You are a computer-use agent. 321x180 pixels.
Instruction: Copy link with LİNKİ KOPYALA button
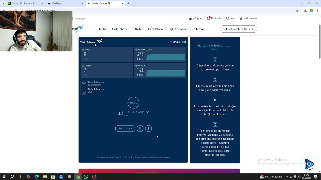125,128
